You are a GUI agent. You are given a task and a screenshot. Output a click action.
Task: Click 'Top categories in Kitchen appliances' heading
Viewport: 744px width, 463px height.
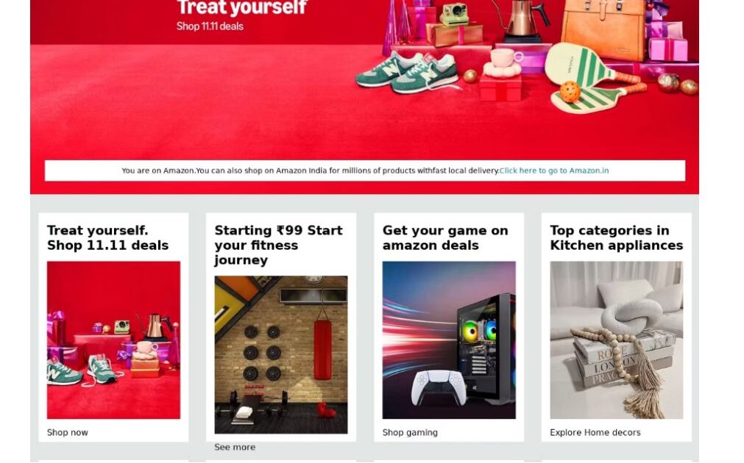pos(617,238)
